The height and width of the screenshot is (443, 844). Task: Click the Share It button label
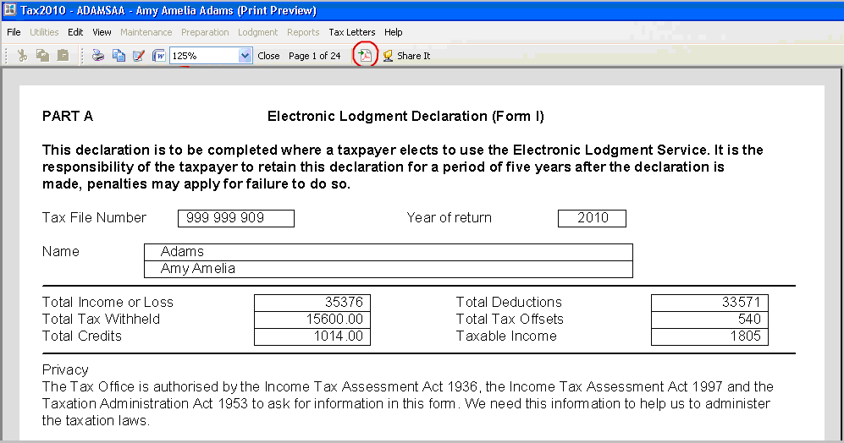pyautogui.click(x=413, y=56)
